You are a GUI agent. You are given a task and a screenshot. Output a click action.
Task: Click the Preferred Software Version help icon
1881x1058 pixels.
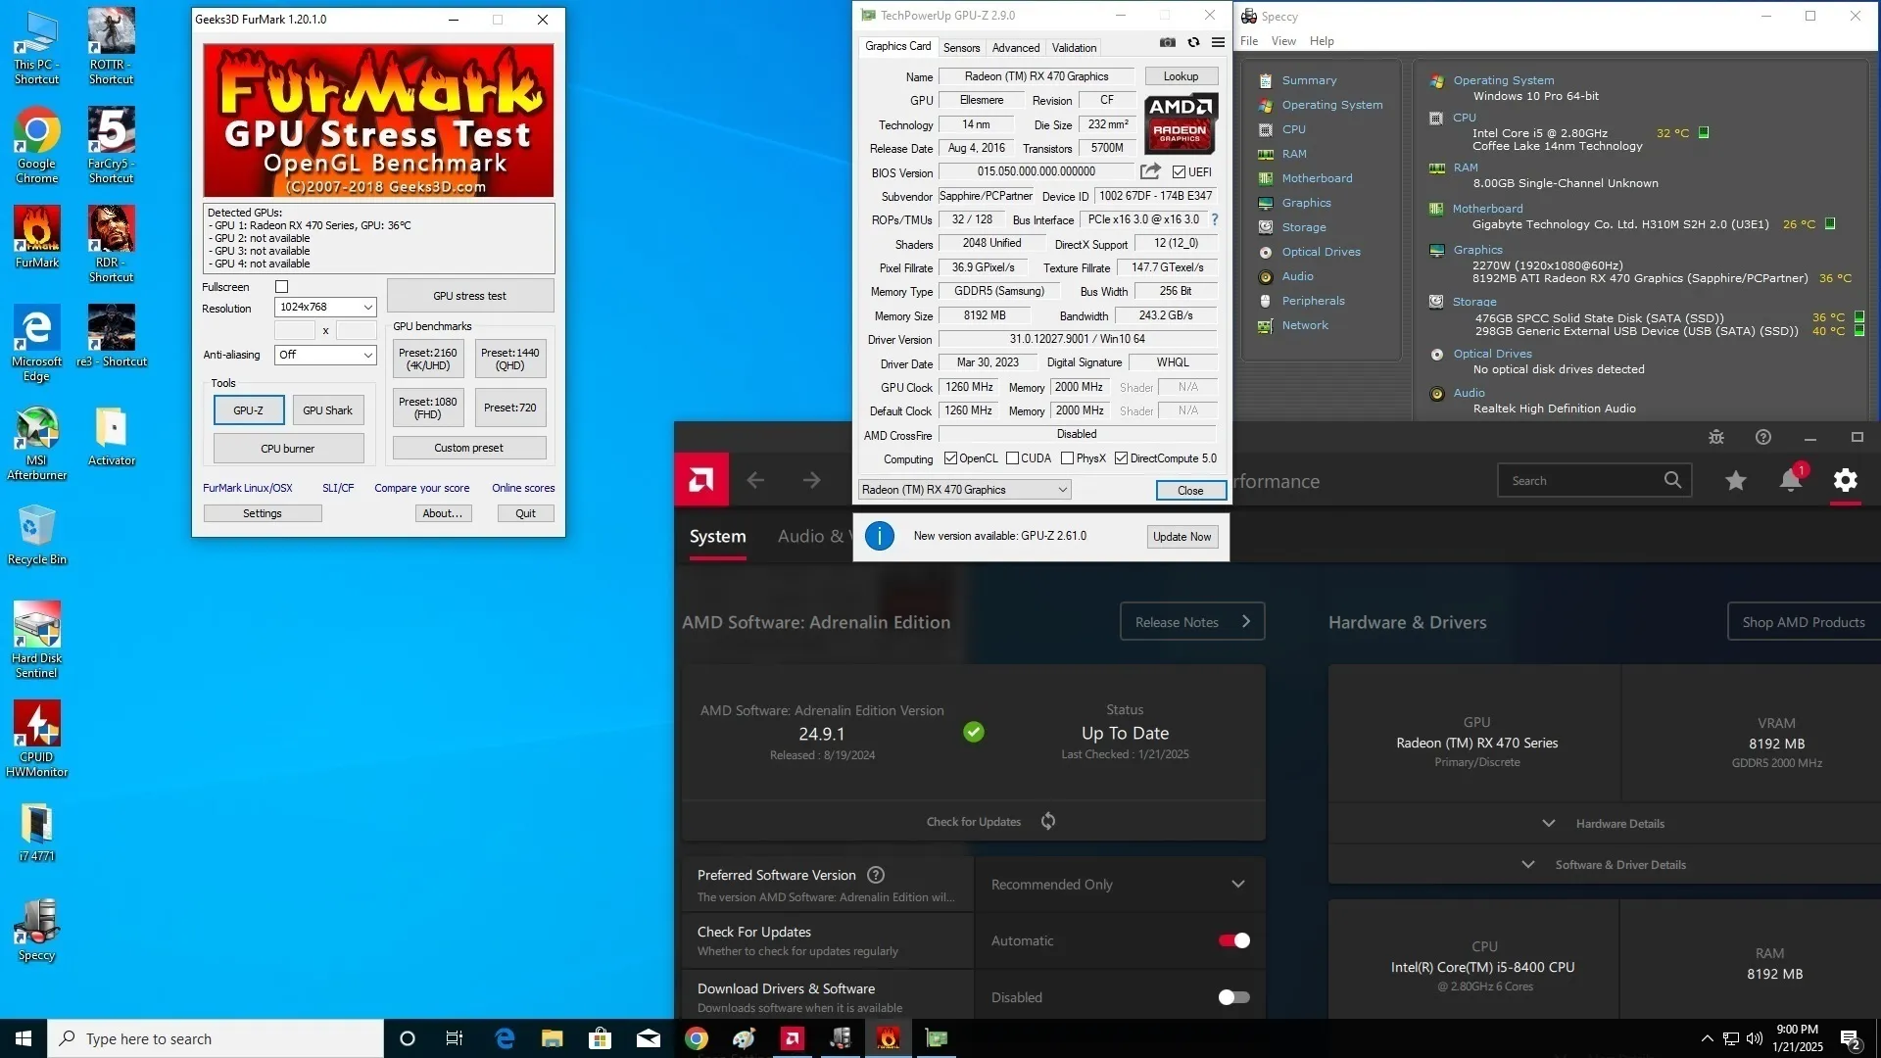click(x=876, y=875)
